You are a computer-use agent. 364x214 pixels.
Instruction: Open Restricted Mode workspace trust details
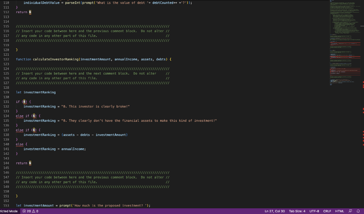point(9,211)
